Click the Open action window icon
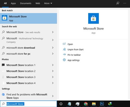 [x=64, y=44]
